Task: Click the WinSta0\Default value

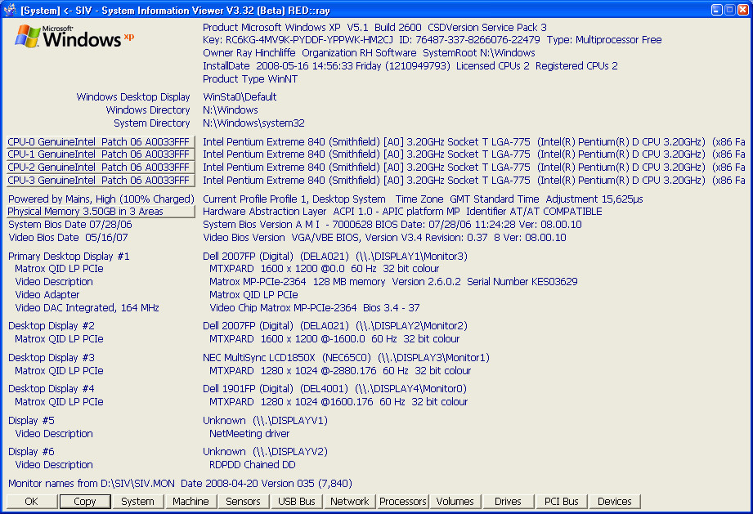Action: click(x=240, y=97)
